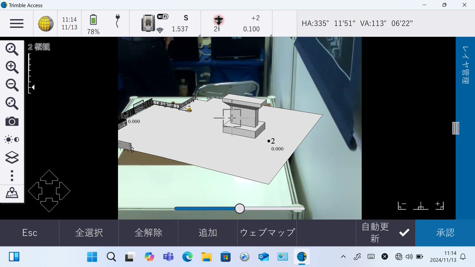
Task: Open the notification bell in taskbar
Action: pos(462,257)
